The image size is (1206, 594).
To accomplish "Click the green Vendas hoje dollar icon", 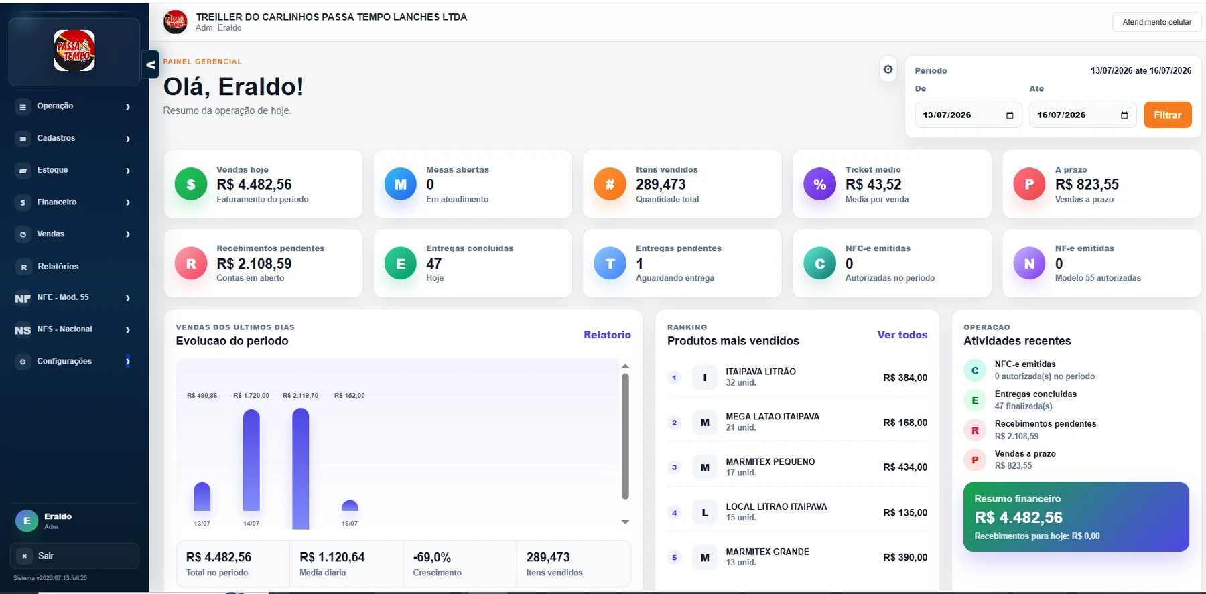I will 191,184.
